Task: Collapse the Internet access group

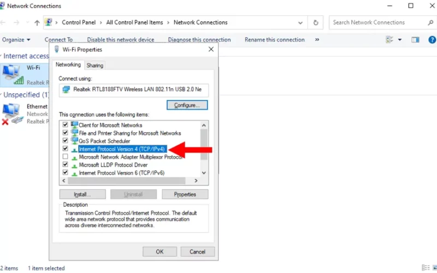Action: 1,56
